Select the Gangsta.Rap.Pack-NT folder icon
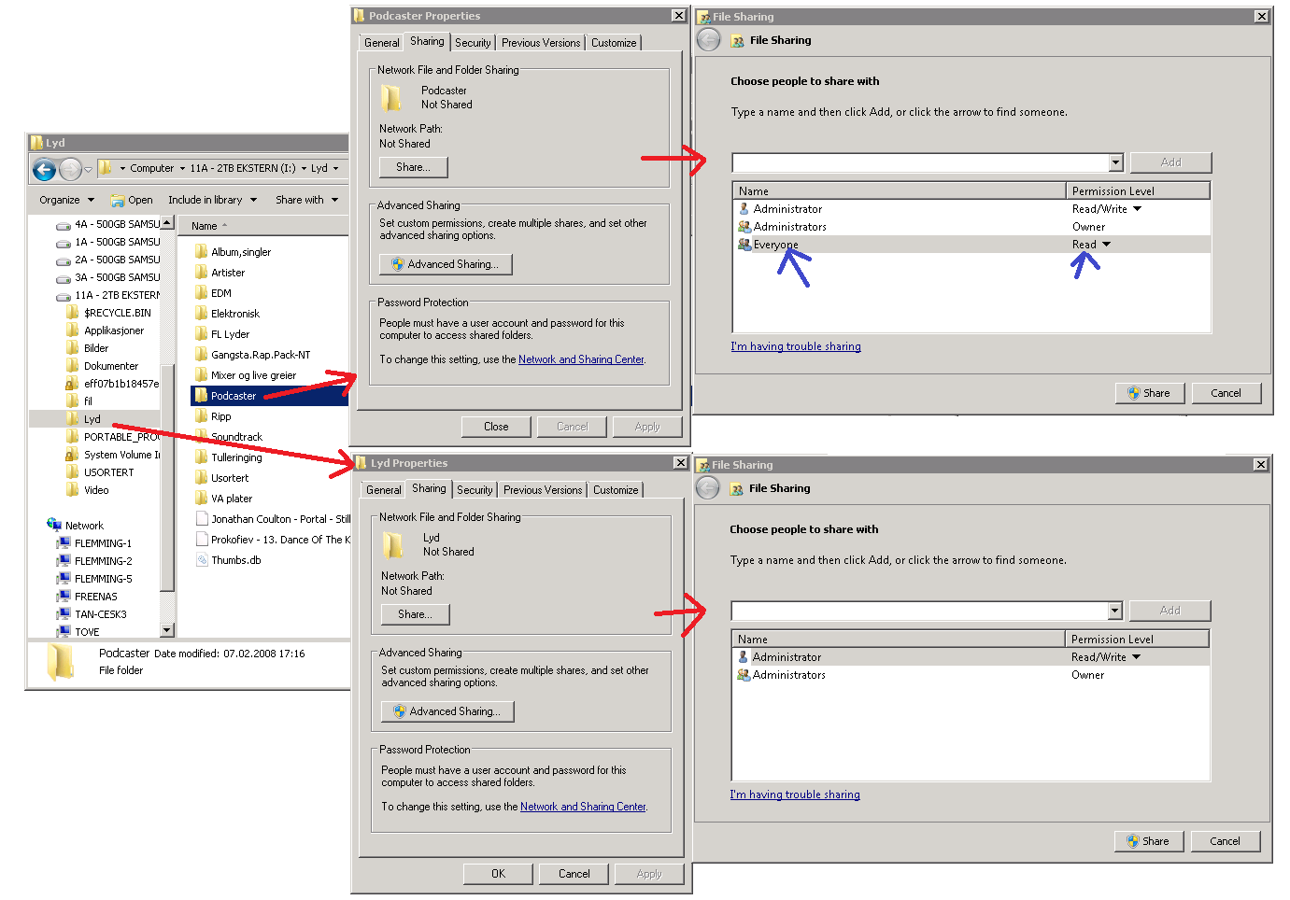Image resolution: width=1290 pixels, height=900 pixels. pos(201,355)
